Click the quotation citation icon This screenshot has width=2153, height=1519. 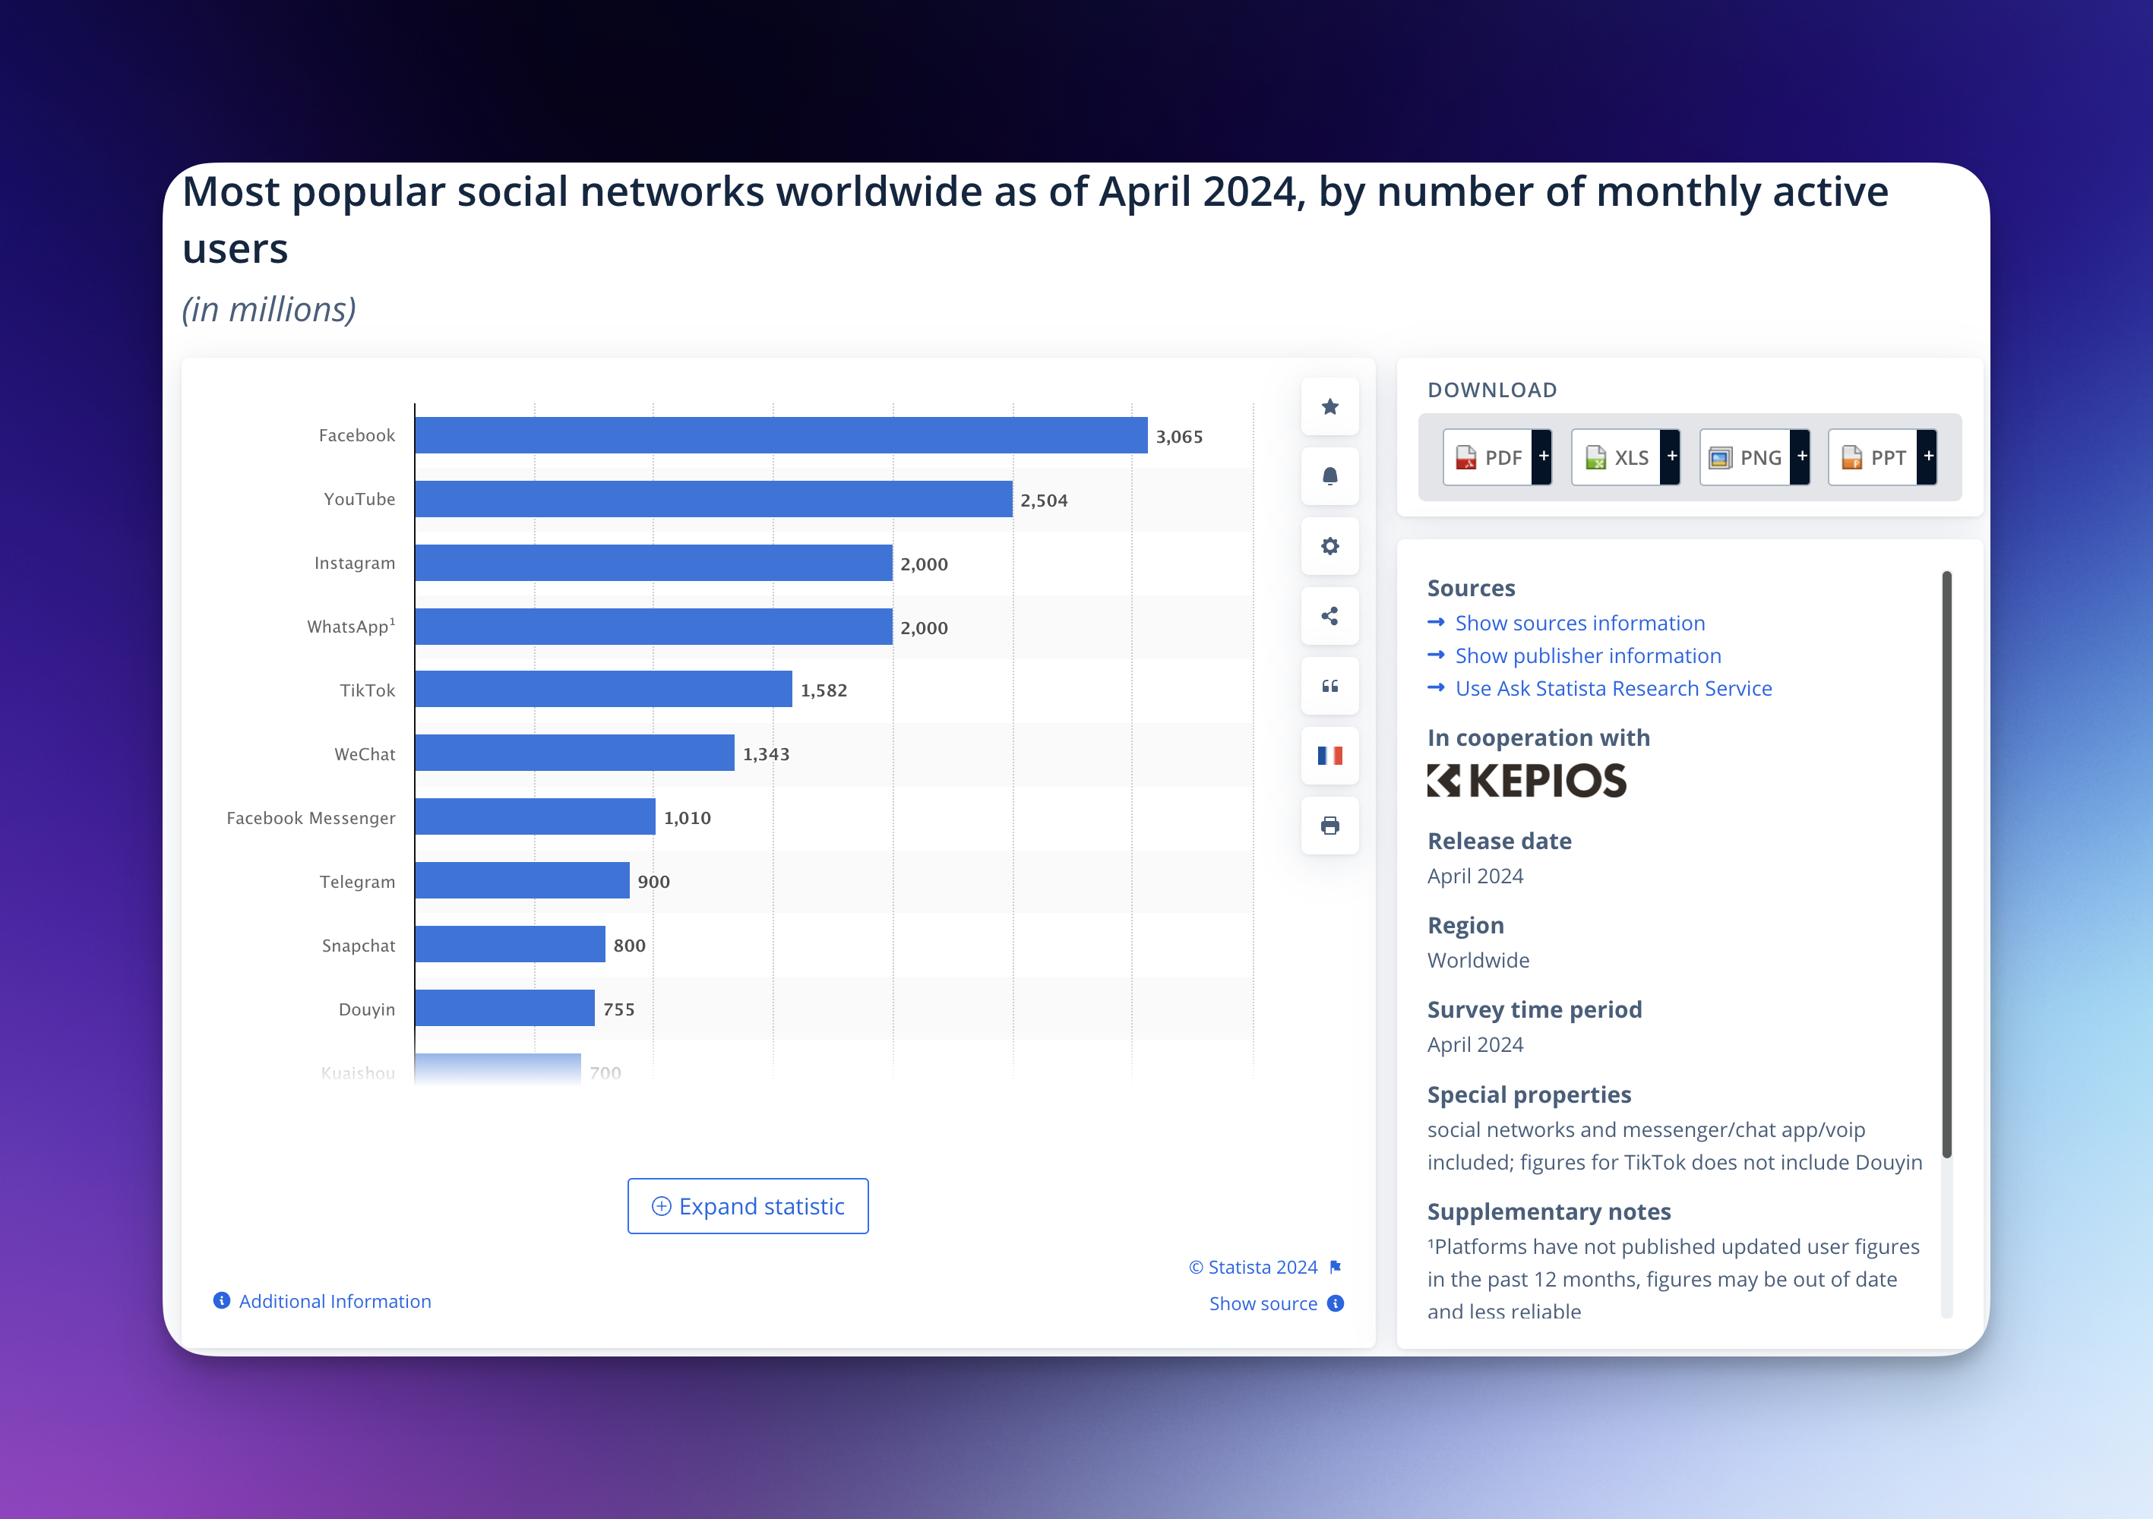point(1329,687)
